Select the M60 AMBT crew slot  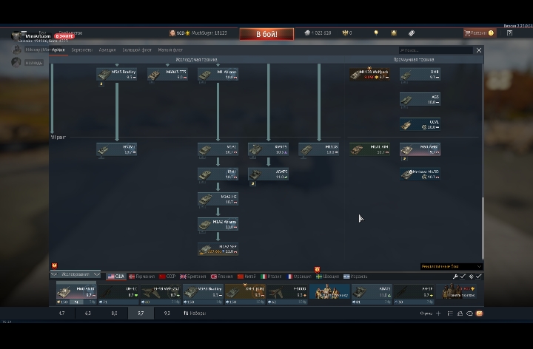76,294
